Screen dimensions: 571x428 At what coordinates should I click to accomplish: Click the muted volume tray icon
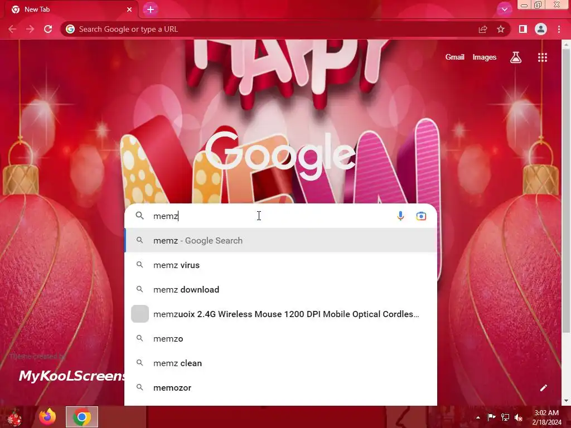click(x=519, y=417)
